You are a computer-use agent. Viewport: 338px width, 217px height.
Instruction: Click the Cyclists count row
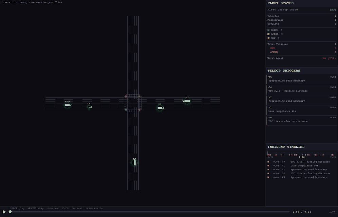pos(302,24)
